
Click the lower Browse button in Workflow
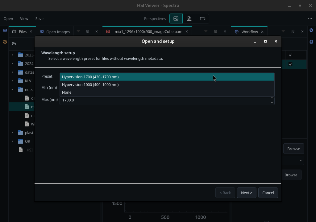[x=291, y=175]
